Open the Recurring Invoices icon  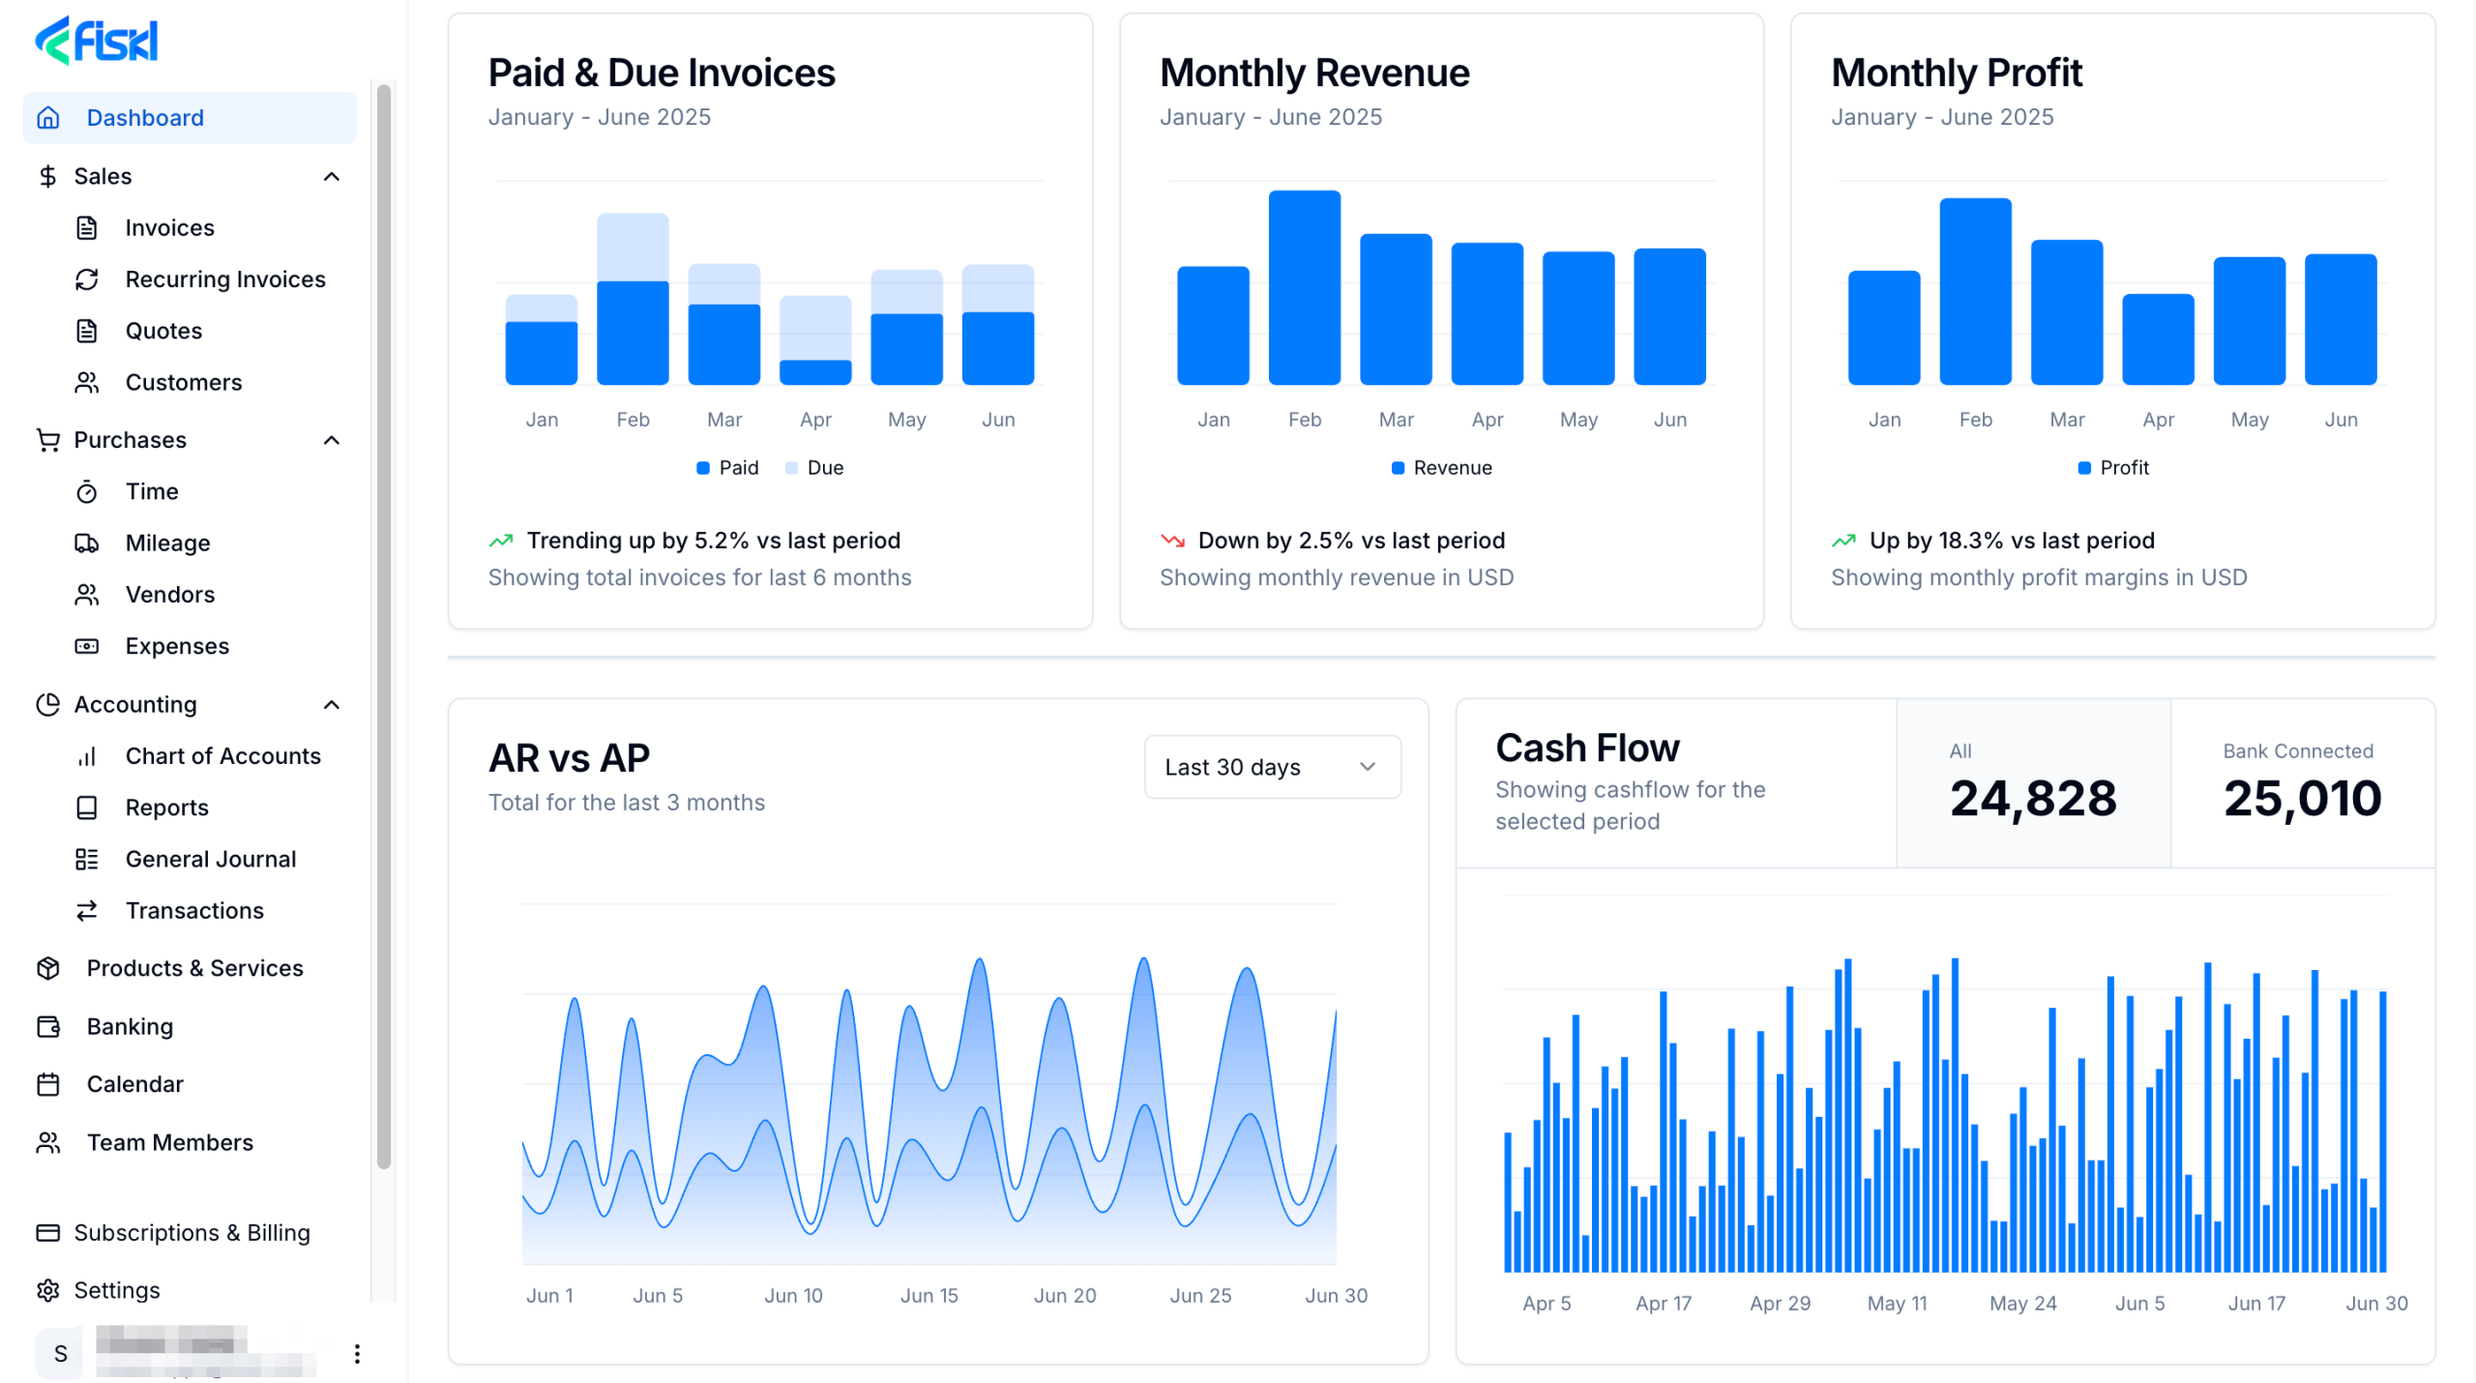[87, 280]
